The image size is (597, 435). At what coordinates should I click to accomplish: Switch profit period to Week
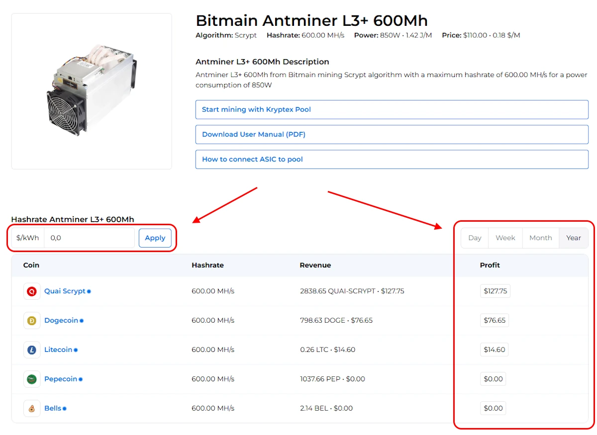(x=505, y=238)
